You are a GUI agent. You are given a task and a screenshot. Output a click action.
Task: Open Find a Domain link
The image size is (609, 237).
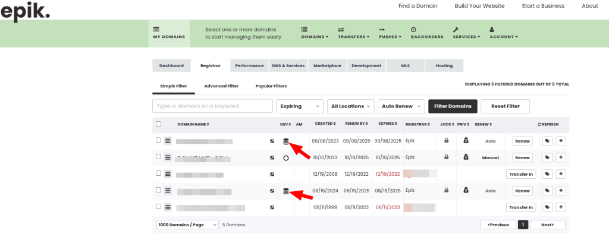pyautogui.click(x=418, y=6)
